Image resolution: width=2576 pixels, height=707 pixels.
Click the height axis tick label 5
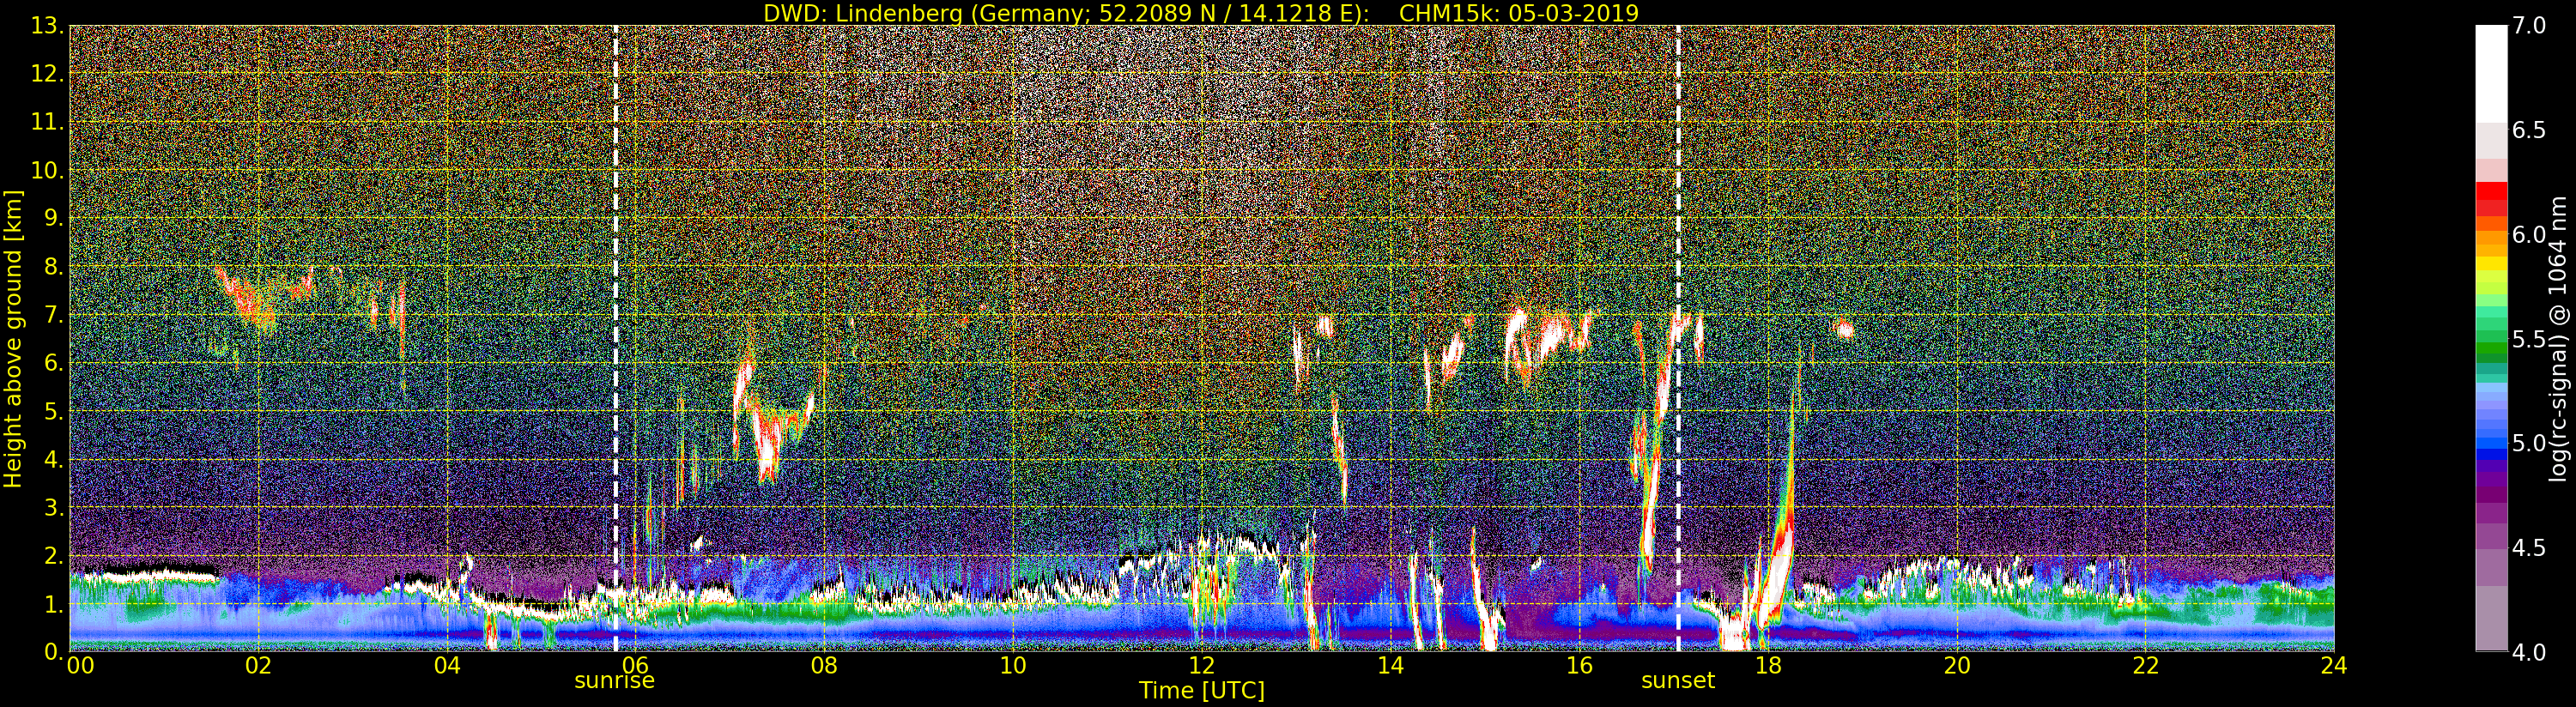tap(53, 411)
